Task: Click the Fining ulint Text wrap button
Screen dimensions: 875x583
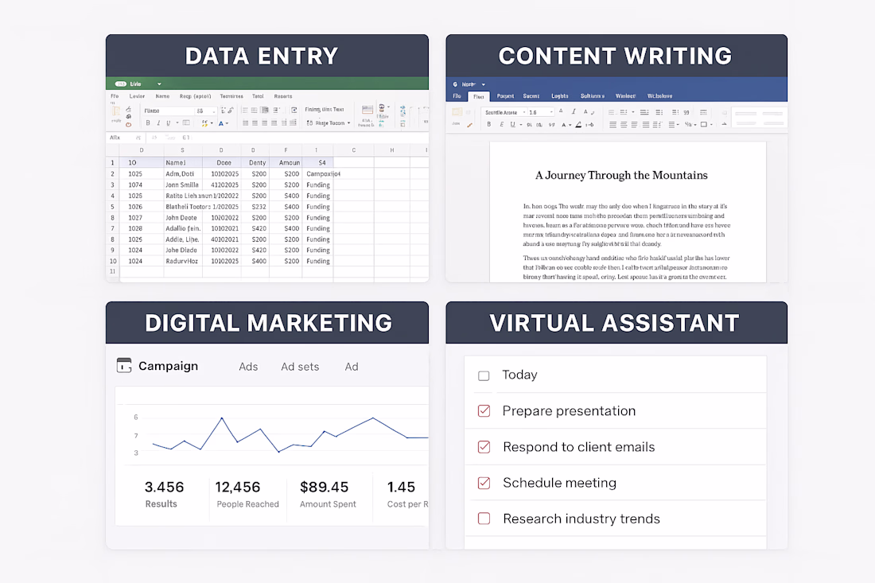Action: coord(325,109)
